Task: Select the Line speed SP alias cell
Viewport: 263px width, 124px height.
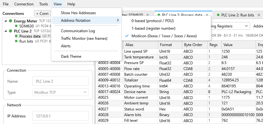Action: [141, 51]
